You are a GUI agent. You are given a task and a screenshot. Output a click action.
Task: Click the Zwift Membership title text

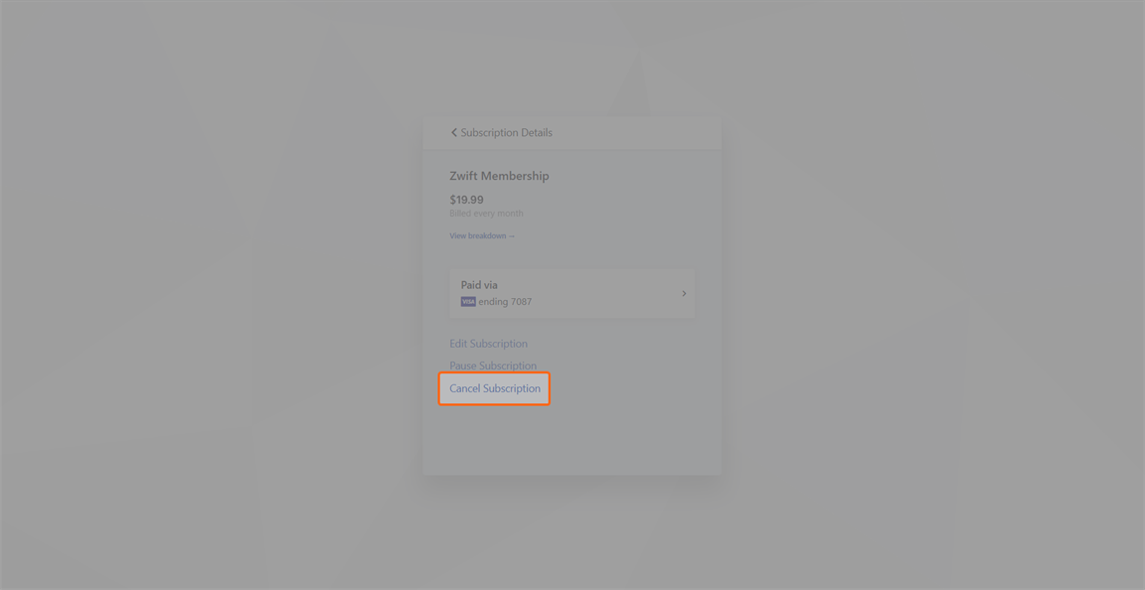pyautogui.click(x=500, y=176)
